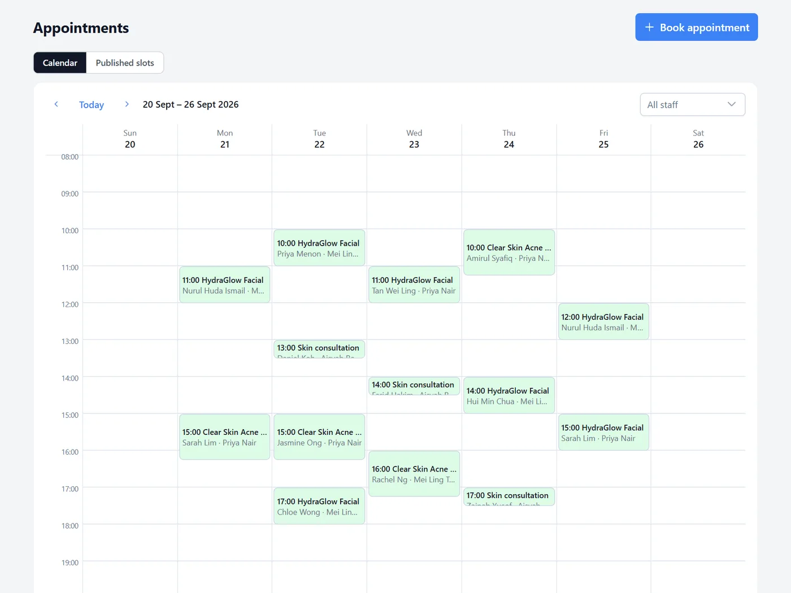
Task: Advance to the next week with the right chevron
Action: [127, 104]
